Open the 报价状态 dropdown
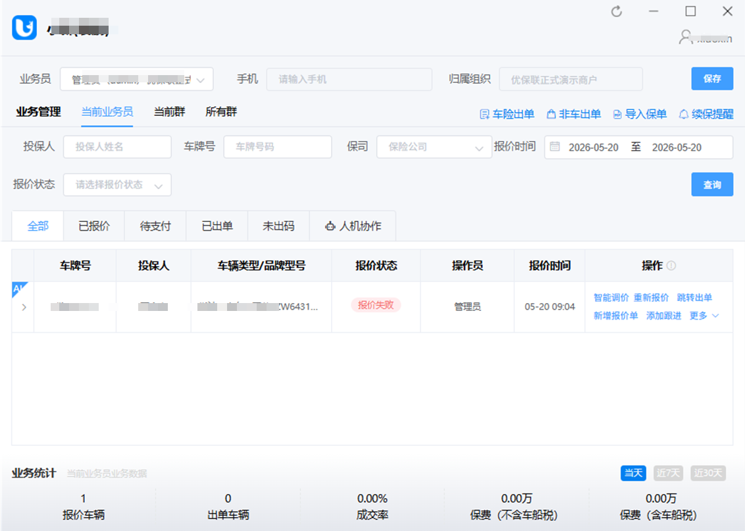This screenshot has width=745, height=531. click(x=117, y=185)
